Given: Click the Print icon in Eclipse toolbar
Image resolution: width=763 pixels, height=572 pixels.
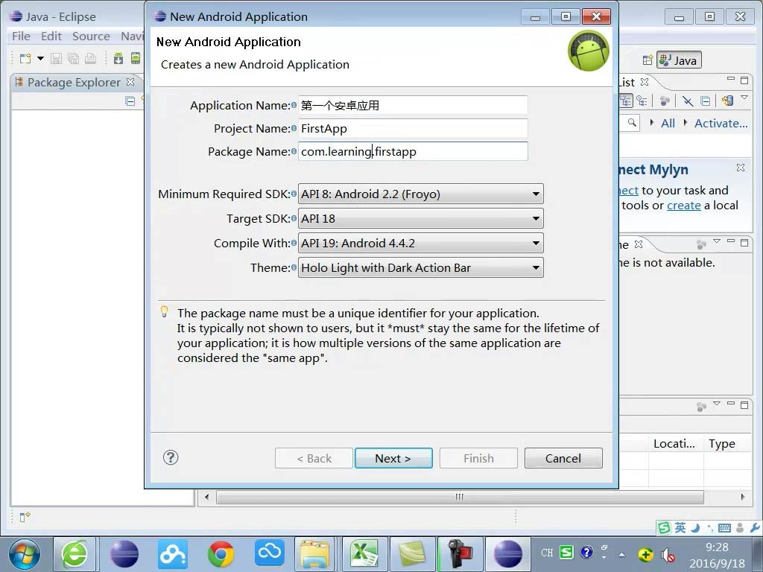Looking at the screenshot, I should tap(90, 59).
